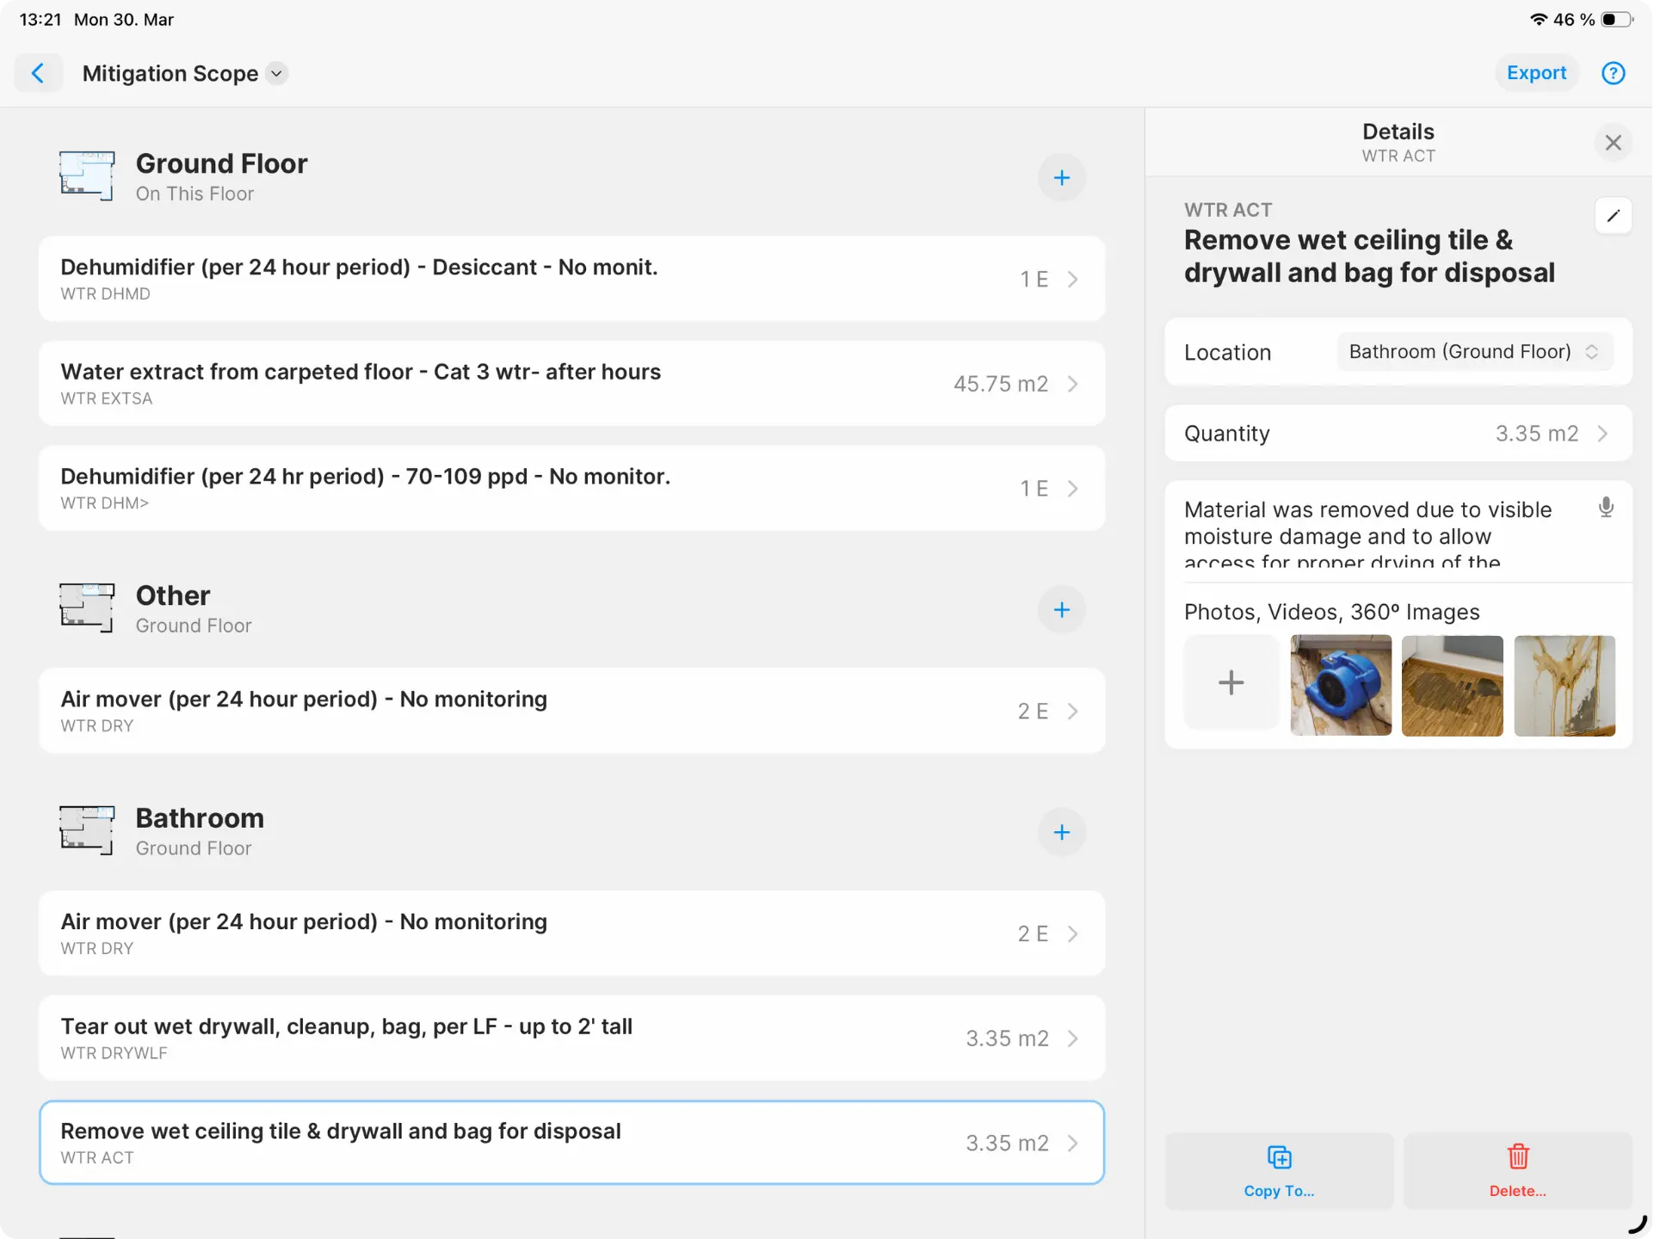This screenshot has height=1239, width=1654.
Task: Add new photo with plus tile
Action: coord(1231,683)
